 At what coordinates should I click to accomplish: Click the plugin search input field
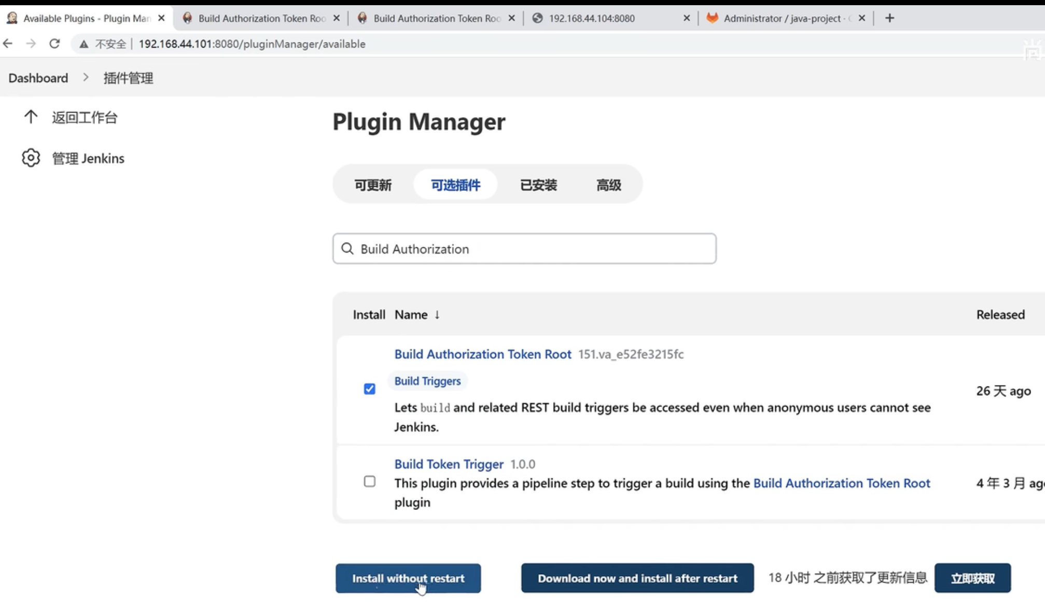point(534,249)
